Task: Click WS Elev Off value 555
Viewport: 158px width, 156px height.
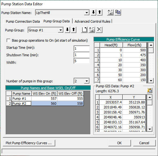Action: [70, 99]
